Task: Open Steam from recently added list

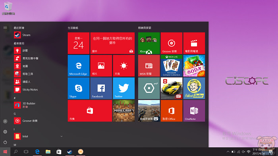Action: point(38,35)
